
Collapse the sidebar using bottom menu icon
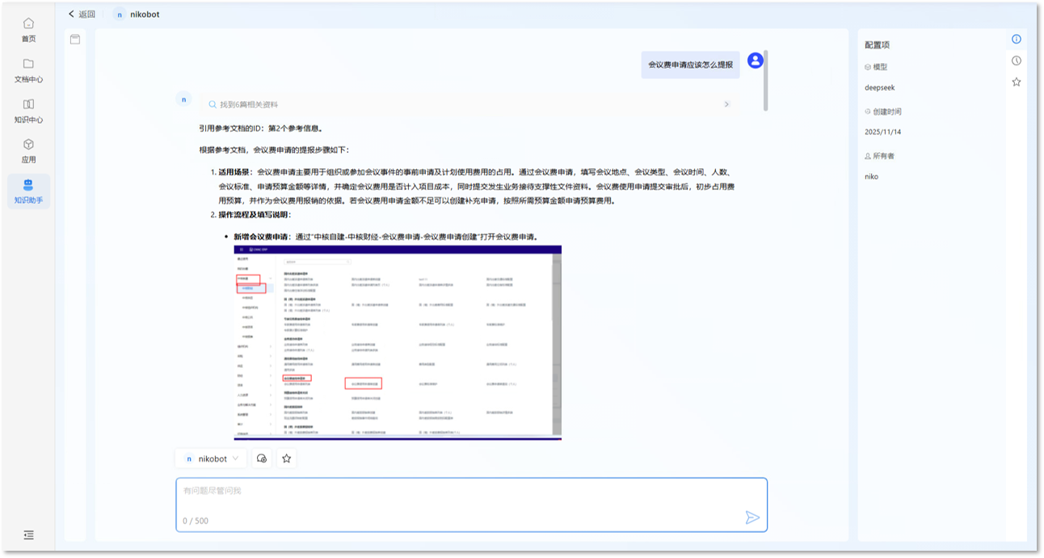[x=28, y=535]
